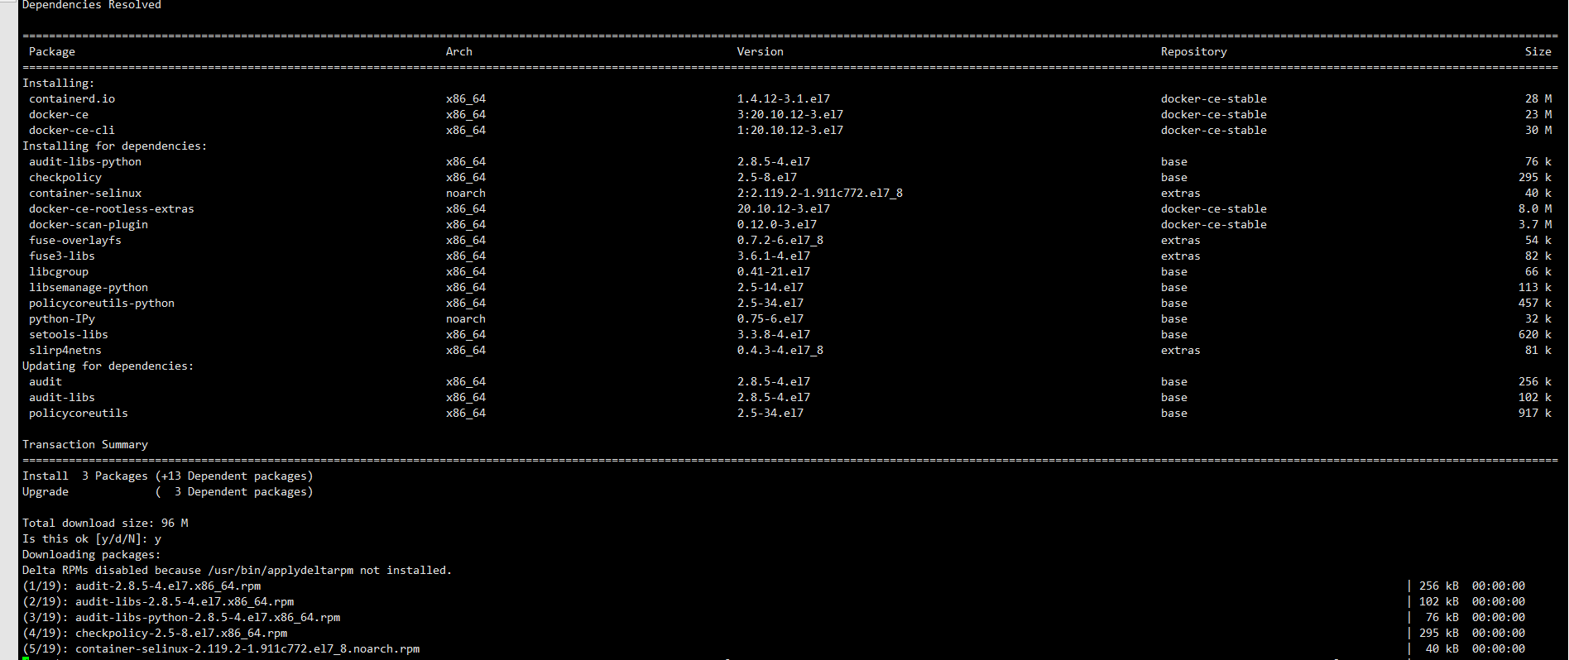Select extras repository of fuse3-libs

pos(1181,256)
